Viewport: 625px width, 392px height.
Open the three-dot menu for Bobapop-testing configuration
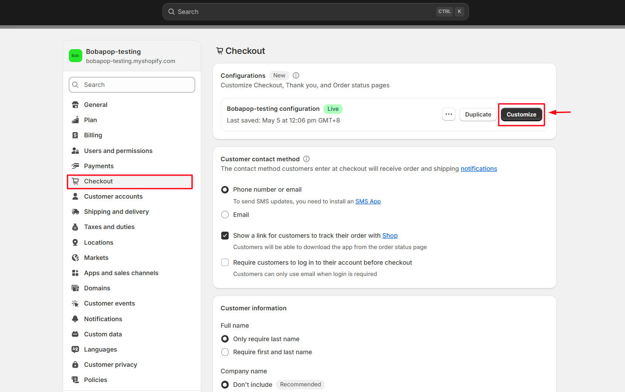point(449,114)
